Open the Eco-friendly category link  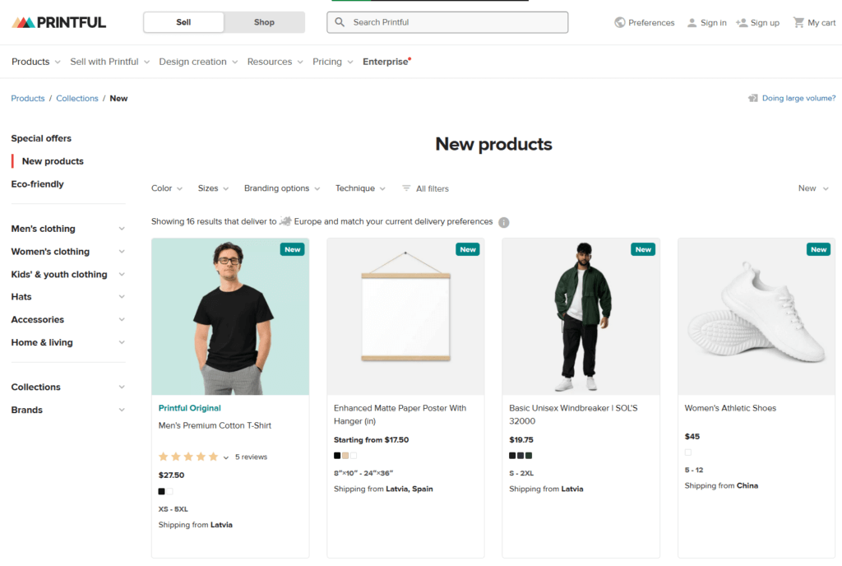(35, 183)
